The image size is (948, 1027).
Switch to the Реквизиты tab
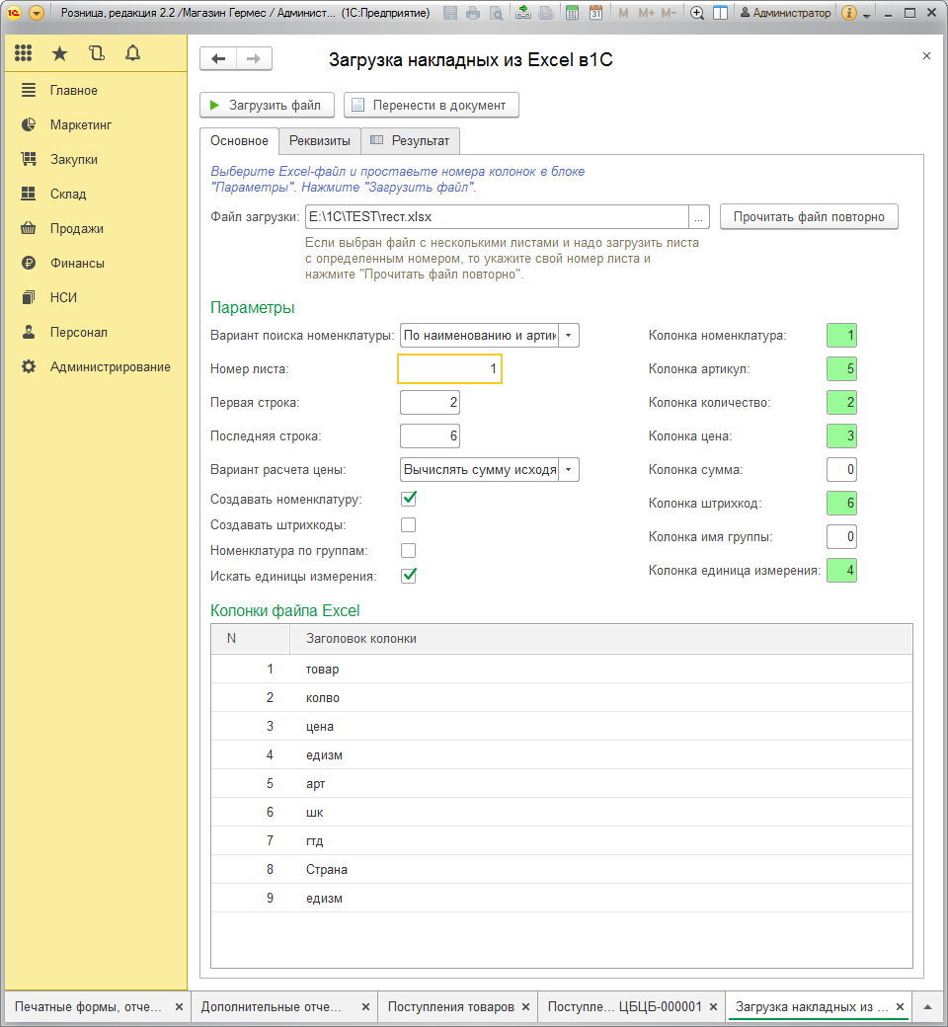(x=320, y=141)
